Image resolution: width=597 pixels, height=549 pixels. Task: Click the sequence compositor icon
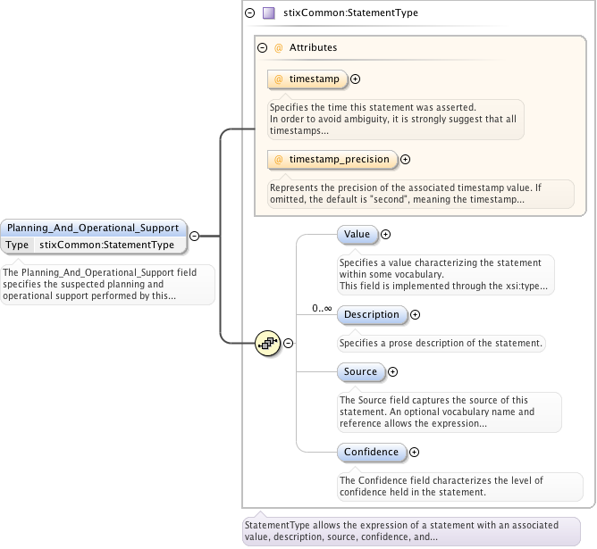pos(267,343)
